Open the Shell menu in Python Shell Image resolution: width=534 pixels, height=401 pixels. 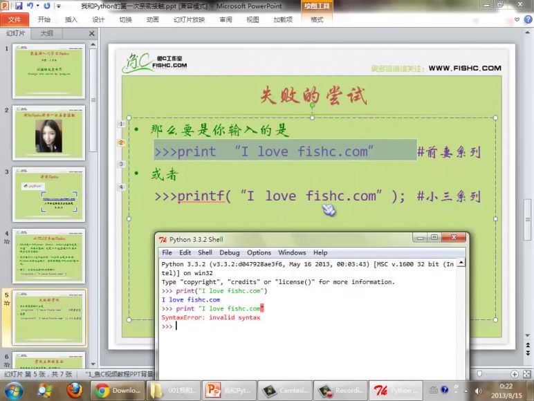pyautogui.click(x=205, y=252)
